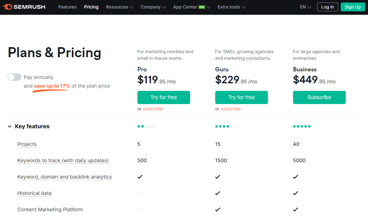368x221 pixels.
Task: Click Business keywords value 5000
Action: [299, 161]
